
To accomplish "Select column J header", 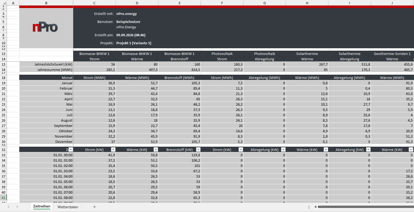I will pos(392,3).
